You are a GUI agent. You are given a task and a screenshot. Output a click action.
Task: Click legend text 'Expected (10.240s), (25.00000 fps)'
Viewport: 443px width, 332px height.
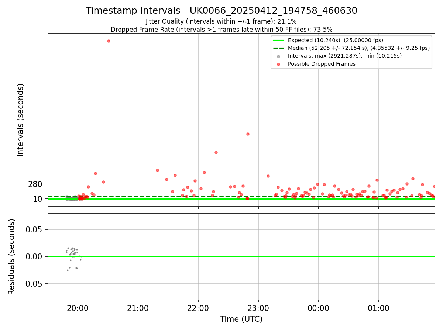336,41
